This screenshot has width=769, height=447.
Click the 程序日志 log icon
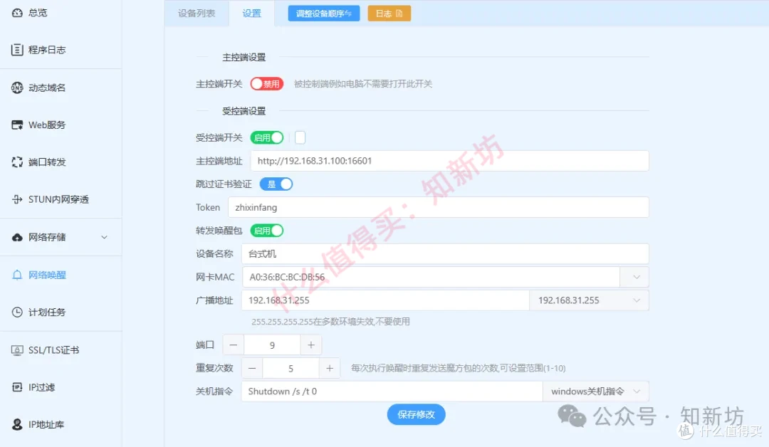[x=17, y=50]
